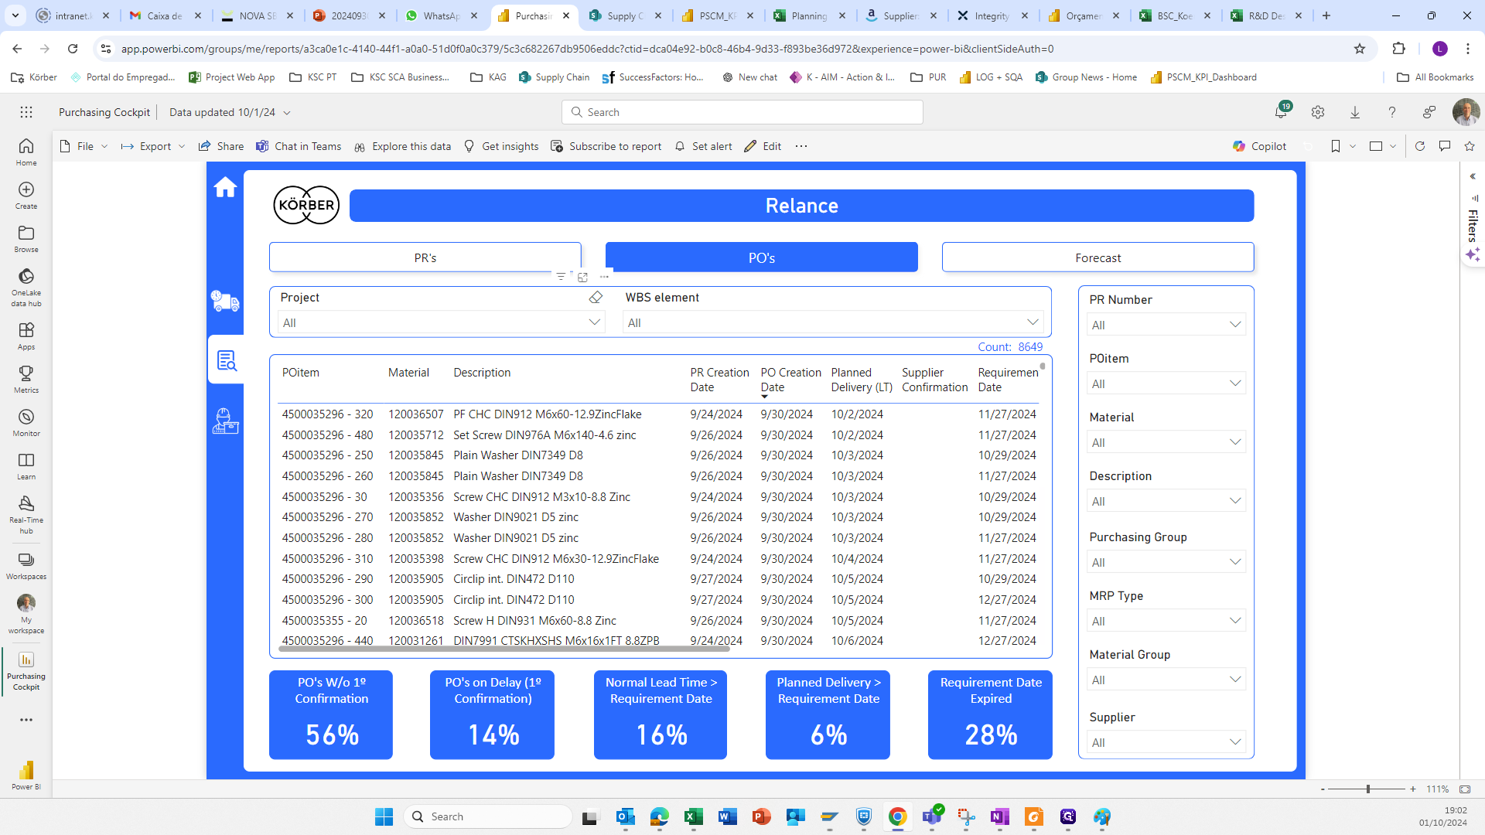
Task: Open the bookmark icon in toolbar
Action: pyautogui.click(x=1336, y=146)
